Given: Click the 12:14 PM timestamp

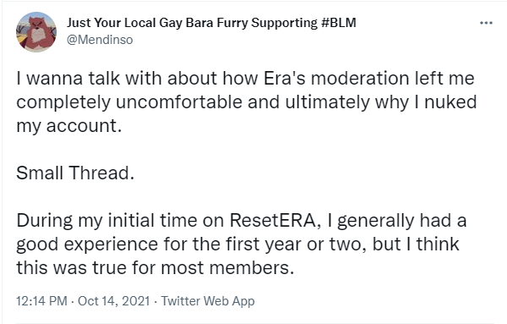Looking at the screenshot, I should coord(41,301).
